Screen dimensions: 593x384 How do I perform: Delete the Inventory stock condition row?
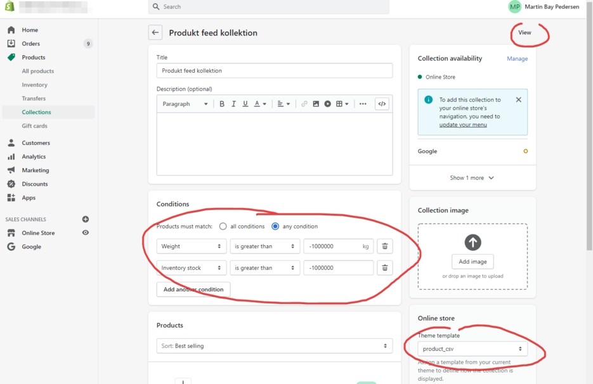click(384, 268)
